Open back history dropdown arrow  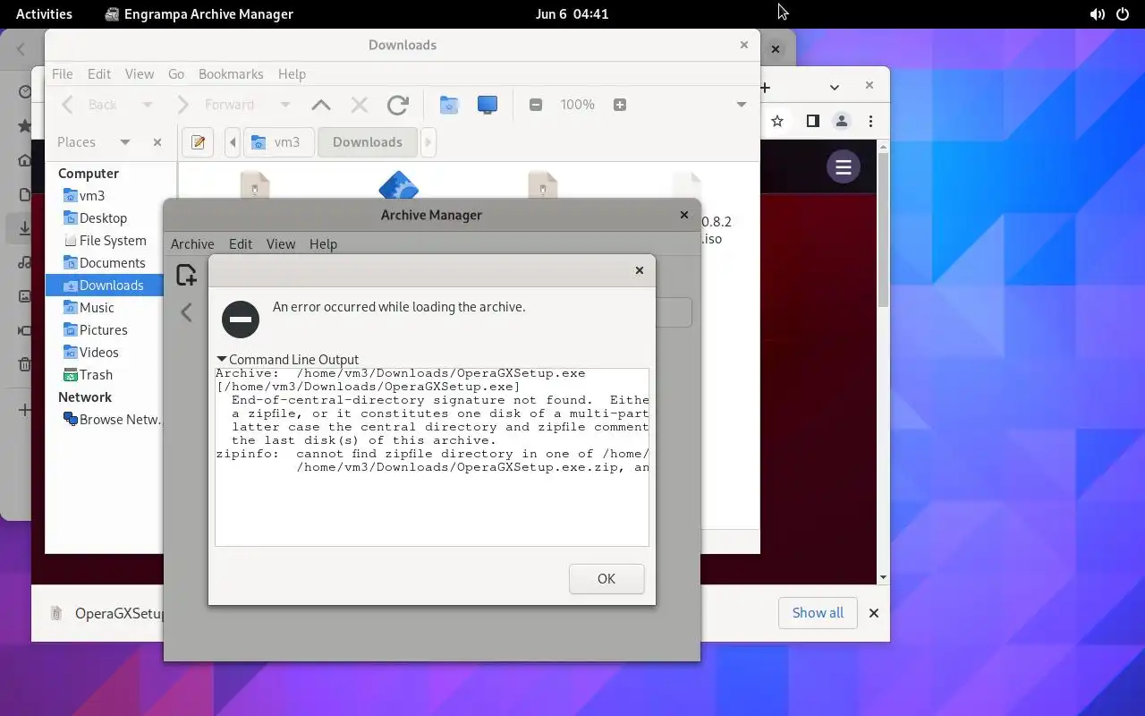click(x=147, y=105)
